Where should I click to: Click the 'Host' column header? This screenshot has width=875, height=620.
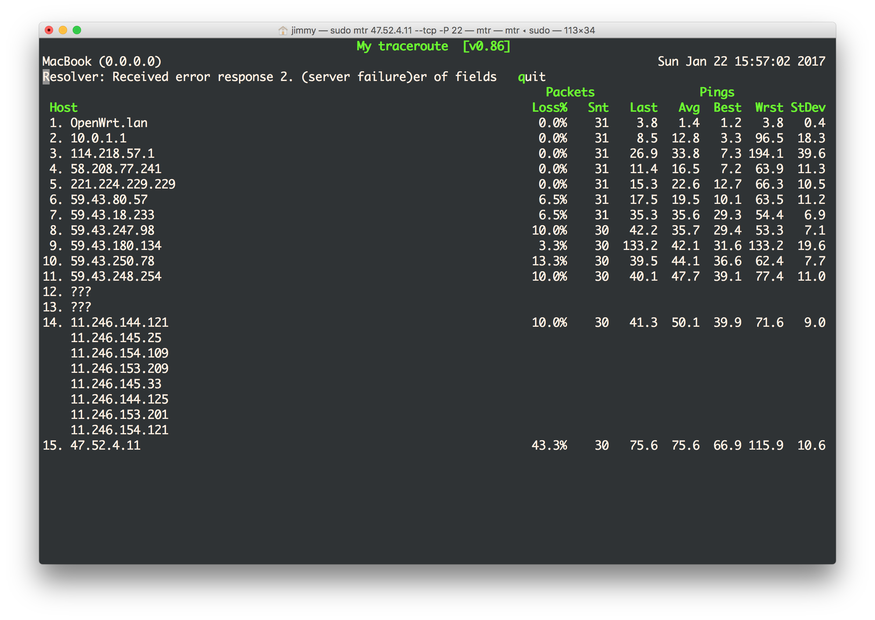64,108
